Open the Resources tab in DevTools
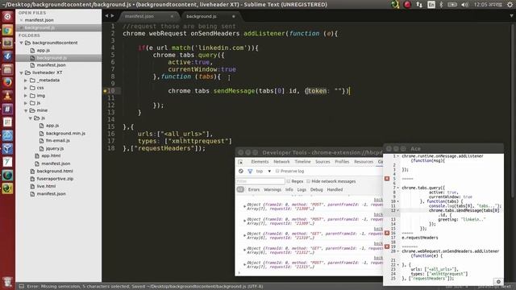 (x=364, y=162)
